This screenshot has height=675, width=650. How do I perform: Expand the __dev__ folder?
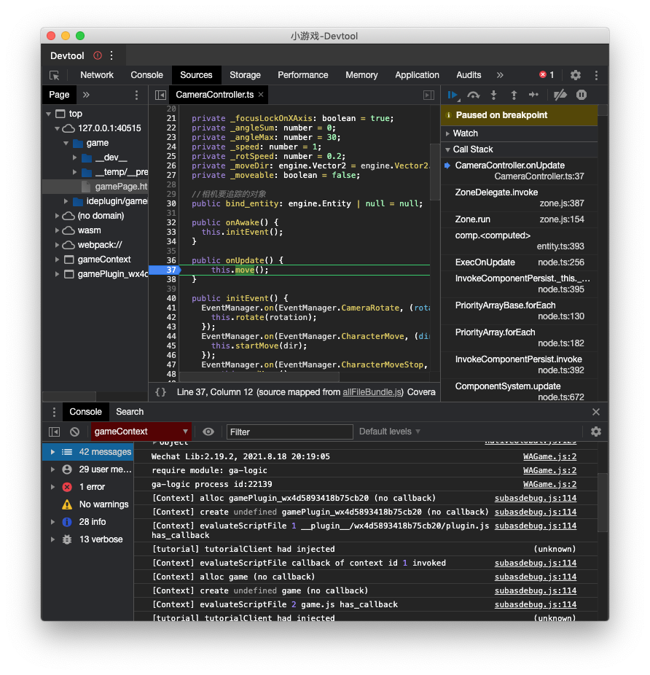tap(74, 158)
